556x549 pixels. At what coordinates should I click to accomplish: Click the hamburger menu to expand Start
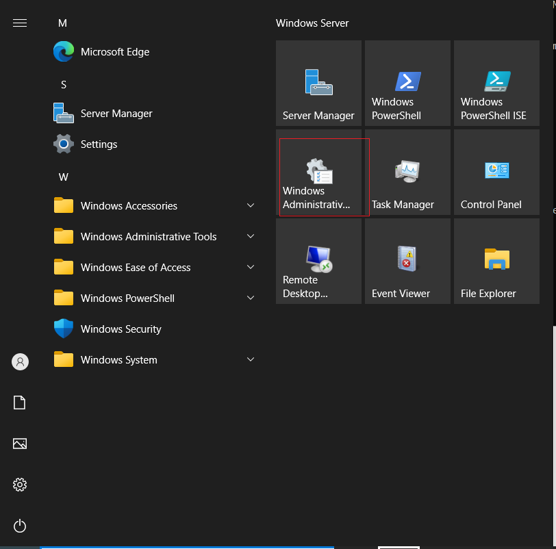click(x=20, y=23)
